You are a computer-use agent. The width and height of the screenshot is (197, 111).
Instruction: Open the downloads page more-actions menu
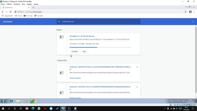pyautogui.click(x=193, y=22)
